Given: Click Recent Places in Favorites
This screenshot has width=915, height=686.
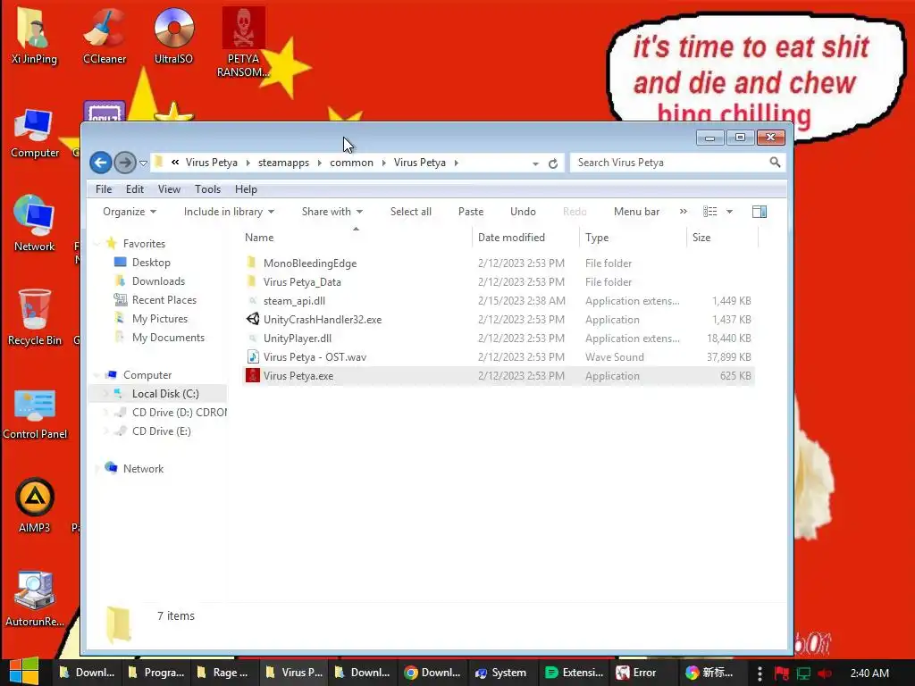Looking at the screenshot, I should pos(164,300).
